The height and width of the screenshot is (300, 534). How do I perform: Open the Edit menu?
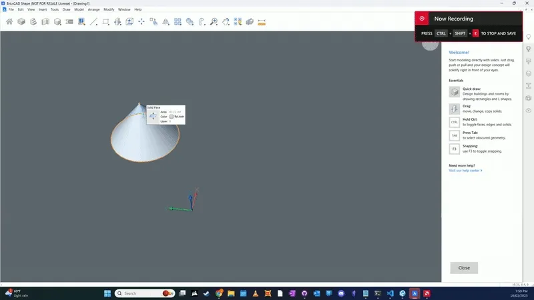(21, 9)
